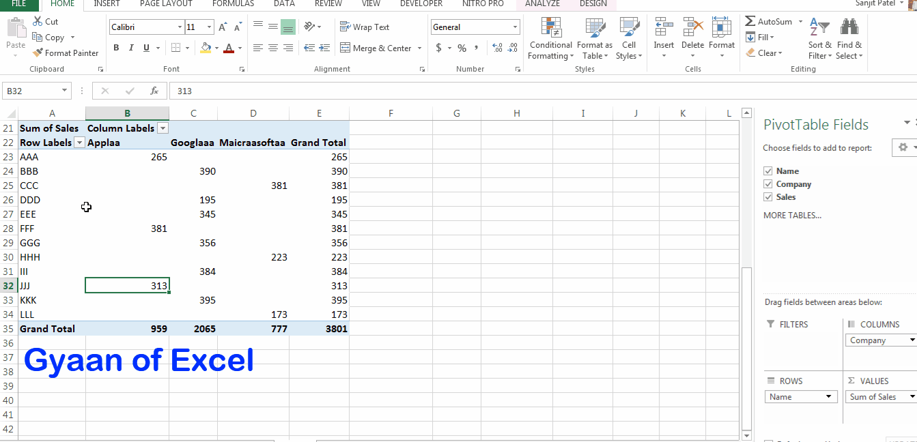Open the Name field dropdown in ROWS
Image resolution: width=917 pixels, height=442 pixels.
[830, 397]
